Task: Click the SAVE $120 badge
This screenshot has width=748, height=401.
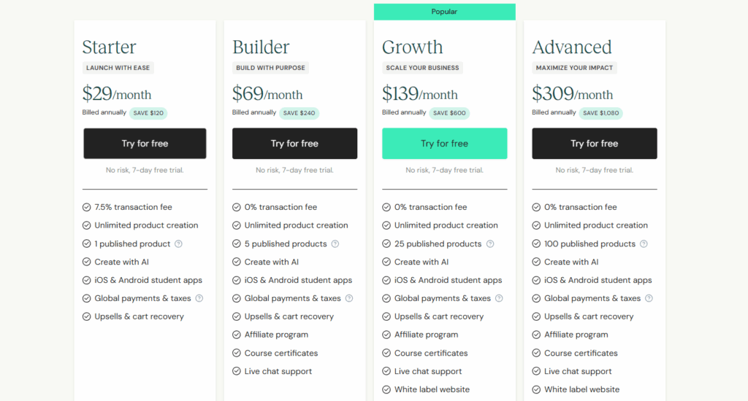Action: [x=148, y=113]
